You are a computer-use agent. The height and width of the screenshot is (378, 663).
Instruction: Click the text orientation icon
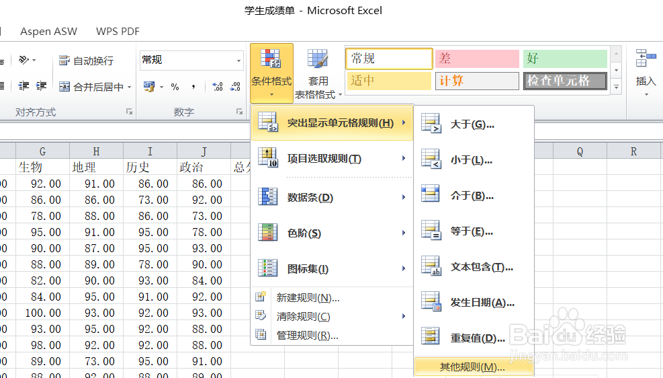coord(24,60)
